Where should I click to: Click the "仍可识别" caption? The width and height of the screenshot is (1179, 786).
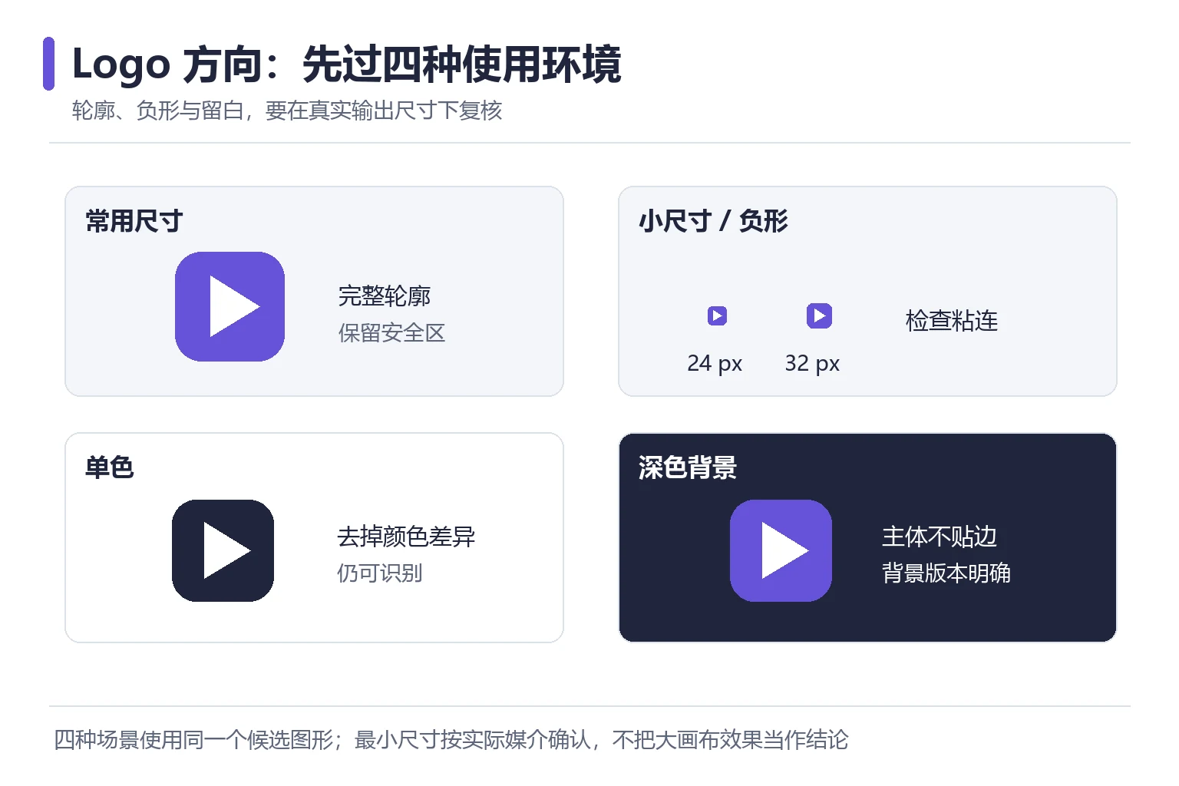379,573
